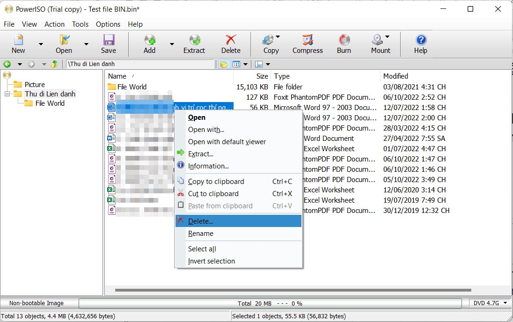Click the 19/07/2019 7:49 CH modified date
The width and height of the screenshot is (513, 322).
415,200
